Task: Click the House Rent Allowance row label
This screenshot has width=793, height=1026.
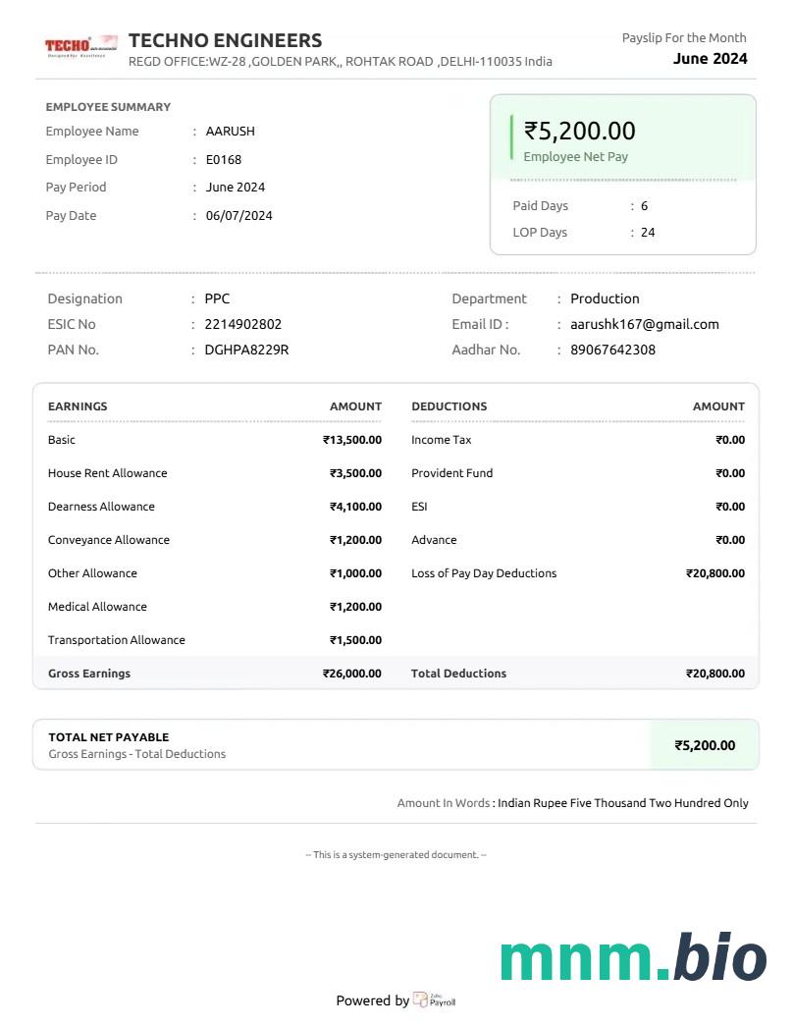Action: click(x=107, y=473)
